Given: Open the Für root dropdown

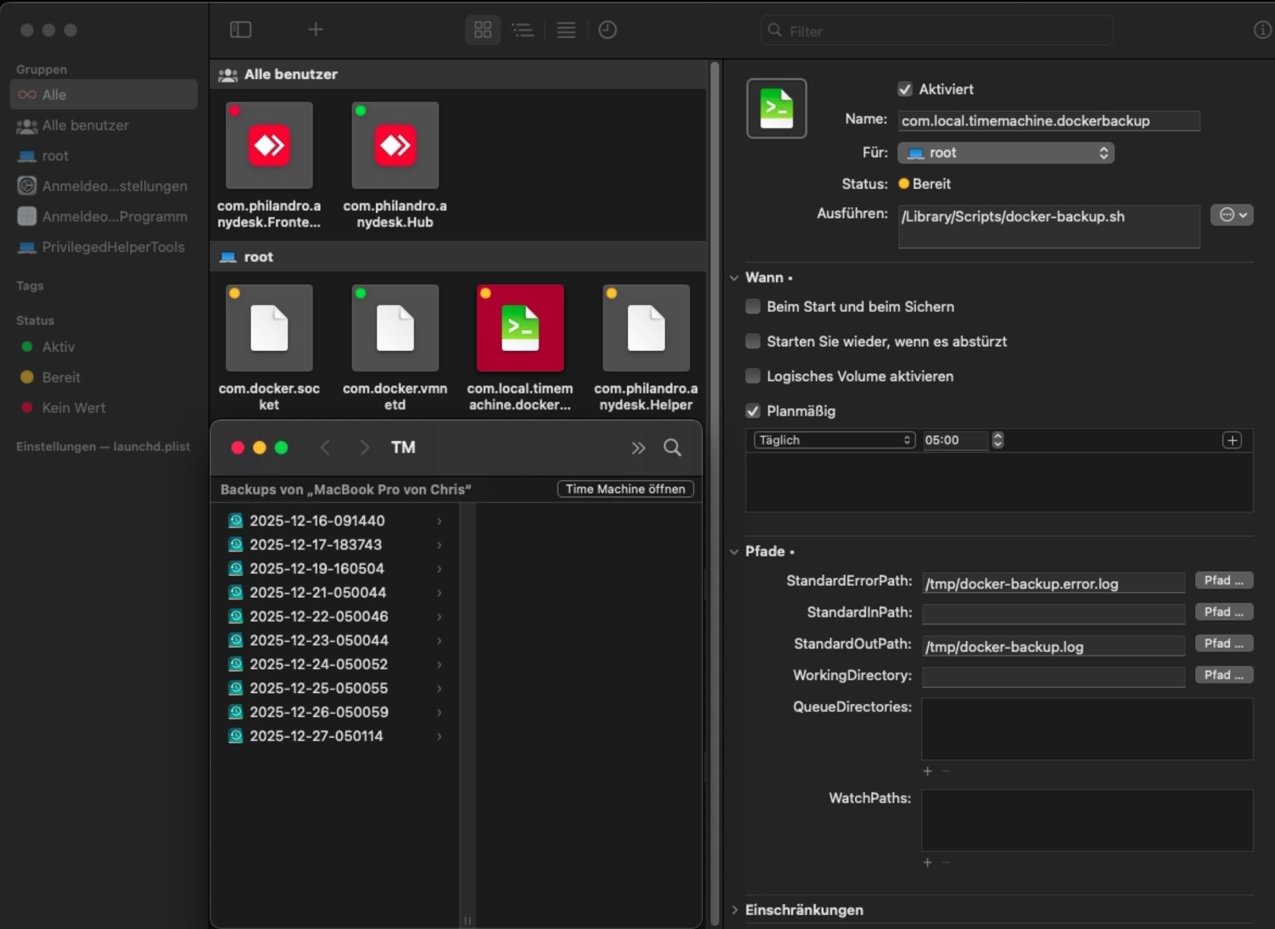Looking at the screenshot, I should coord(1005,153).
